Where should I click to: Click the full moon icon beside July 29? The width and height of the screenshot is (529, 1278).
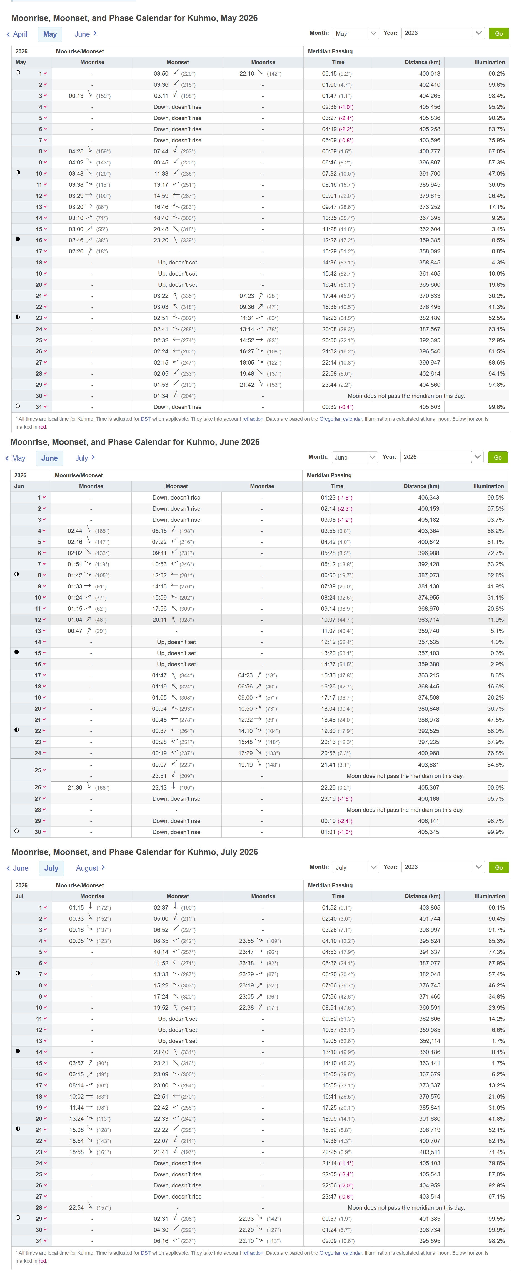pyautogui.click(x=18, y=1217)
